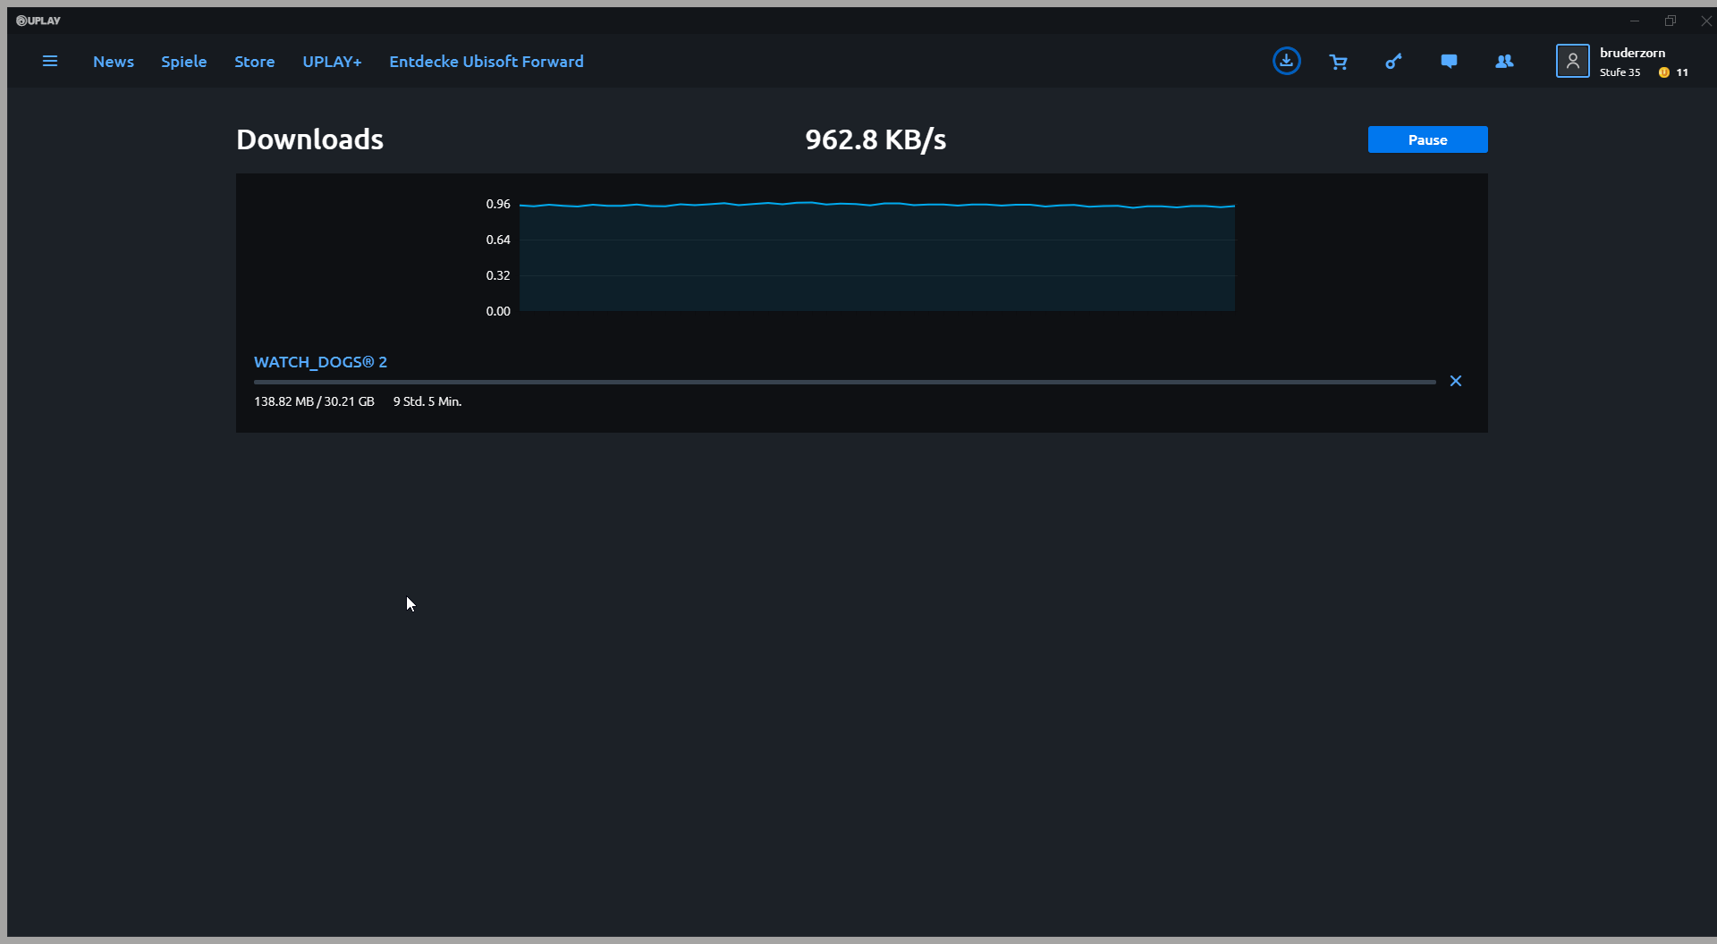Cancel the WATCH_DOGS 2 download
The height and width of the screenshot is (944, 1717).
[x=1456, y=381]
